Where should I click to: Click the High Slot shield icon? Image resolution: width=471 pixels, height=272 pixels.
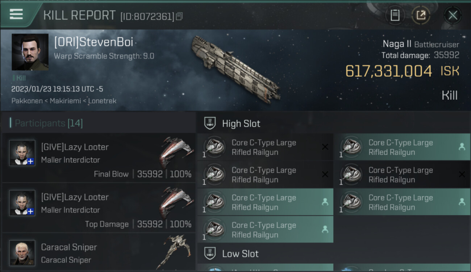click(x=210, y=123)
